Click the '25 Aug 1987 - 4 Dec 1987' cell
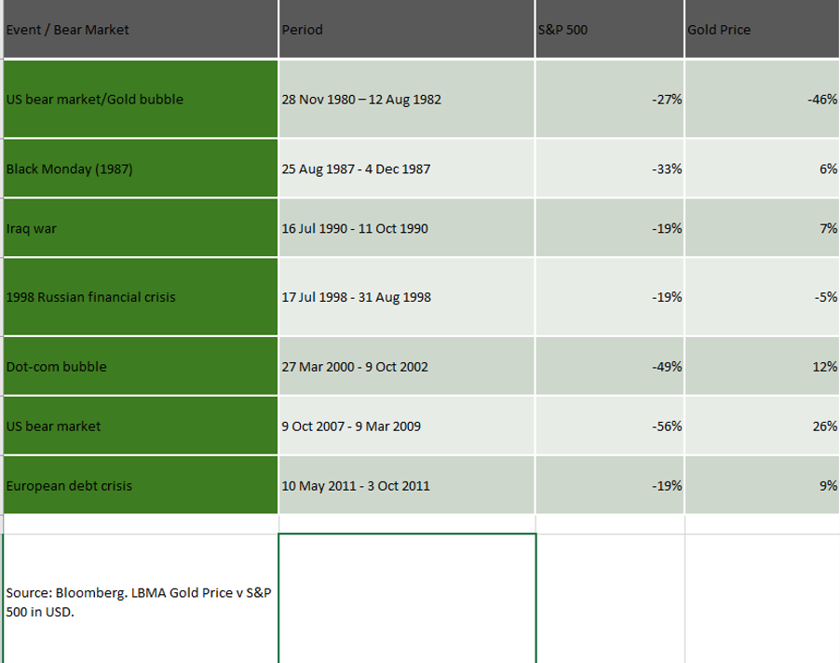840x663 pixels. click(407, 169)
